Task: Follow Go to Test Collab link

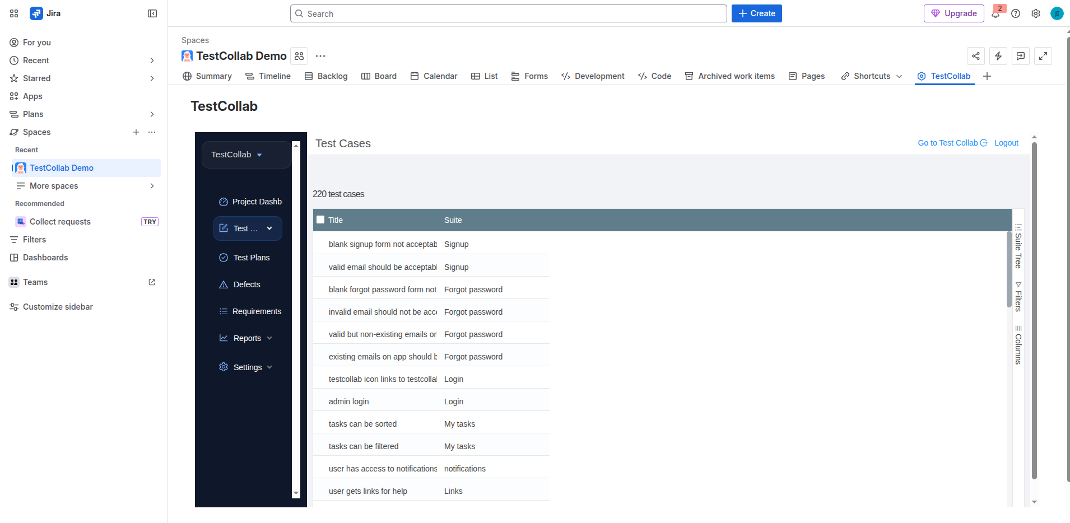Action: 952,143
